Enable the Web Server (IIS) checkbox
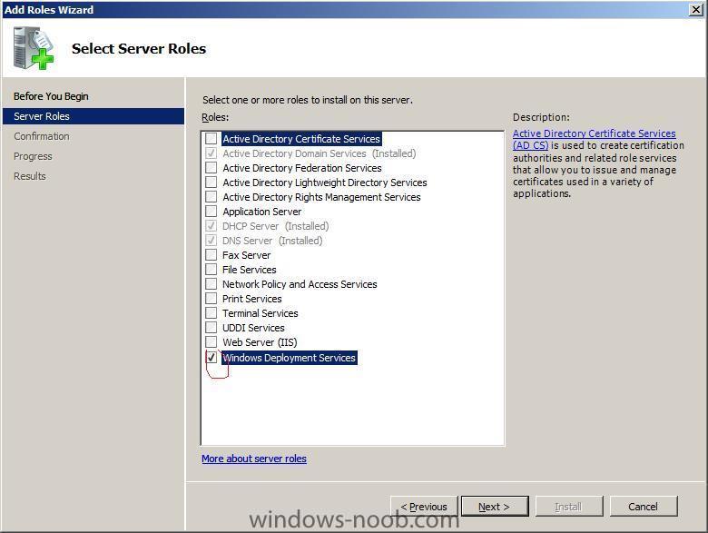The height and width of the screenshot is (533, 708). (x=211, y=341)
